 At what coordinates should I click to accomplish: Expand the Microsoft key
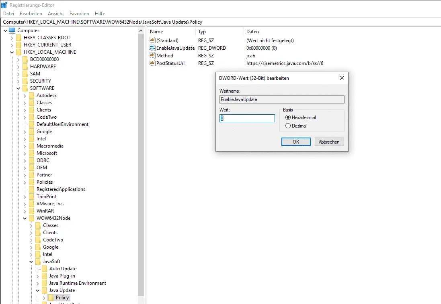click(25, 153)
